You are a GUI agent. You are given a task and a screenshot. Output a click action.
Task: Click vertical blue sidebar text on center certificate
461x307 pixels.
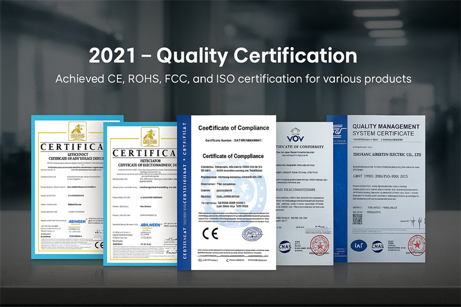(x=184, y=191)
